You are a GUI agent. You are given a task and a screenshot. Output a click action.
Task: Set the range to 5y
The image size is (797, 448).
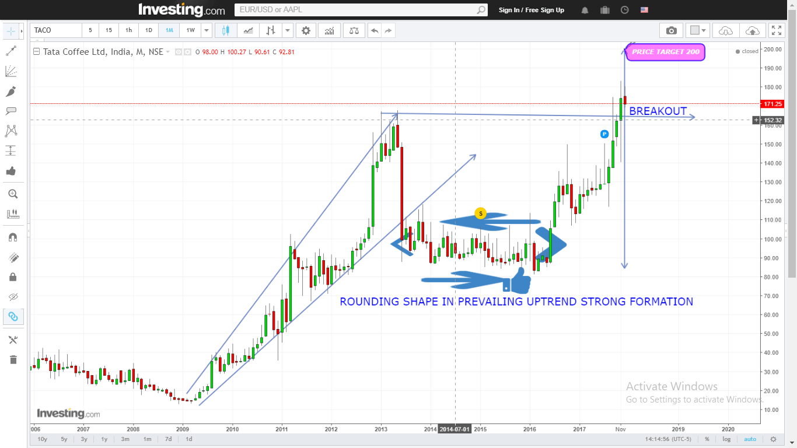(64, 439)
